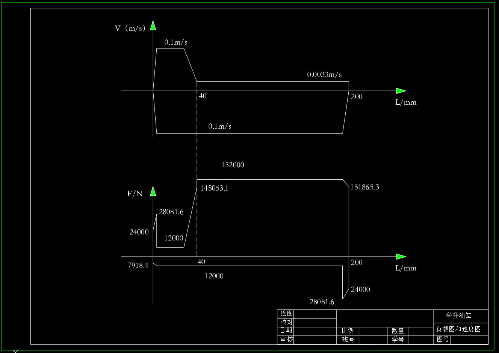
Task: Select the "152000" force value text
Action: (233, 165)
